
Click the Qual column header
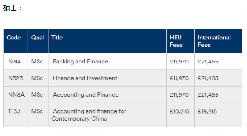(x=38, y=38)
